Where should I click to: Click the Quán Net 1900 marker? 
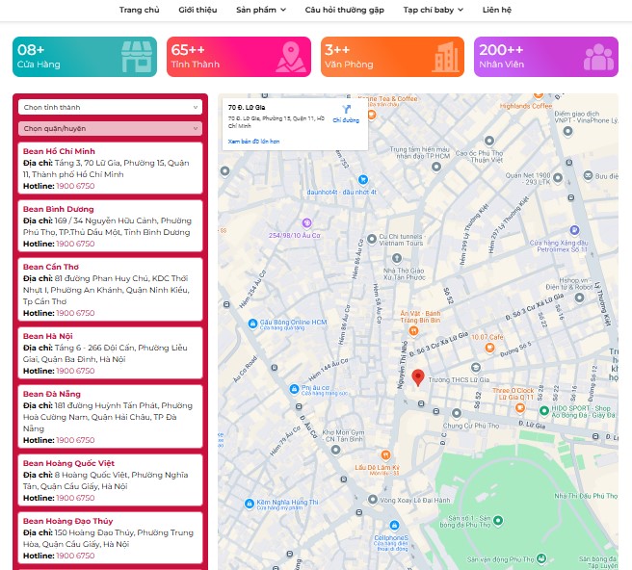[x=558, y=178]
